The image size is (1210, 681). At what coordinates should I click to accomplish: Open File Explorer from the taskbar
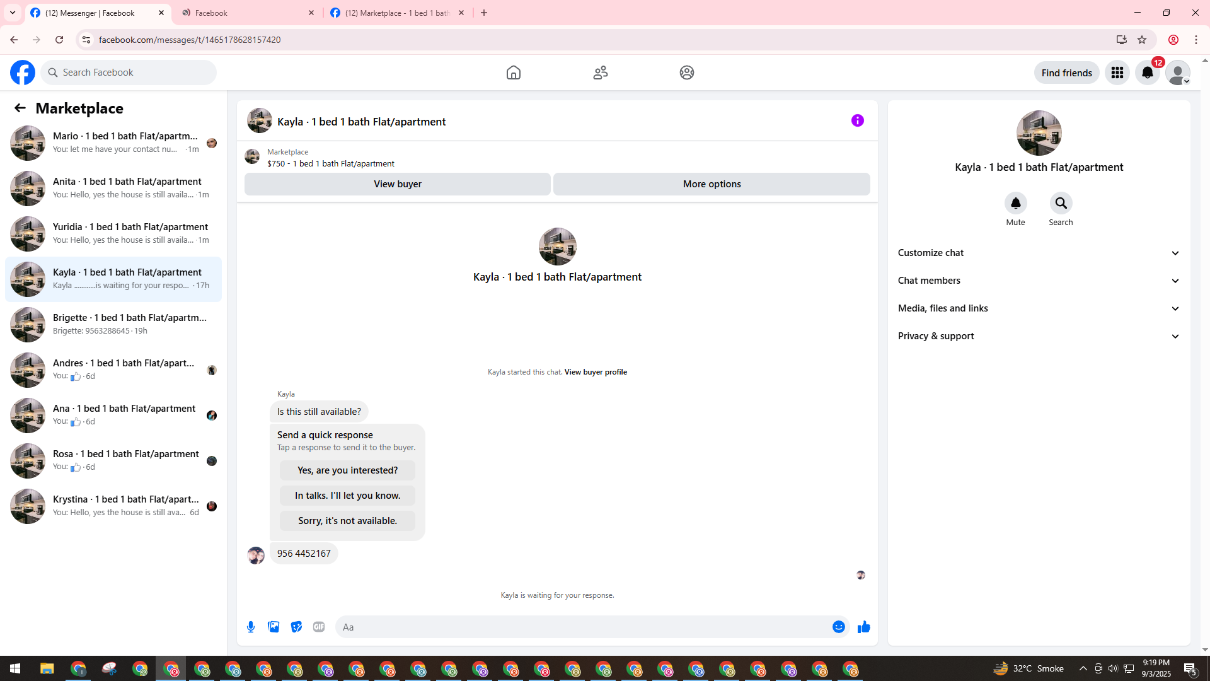[47, 668]
